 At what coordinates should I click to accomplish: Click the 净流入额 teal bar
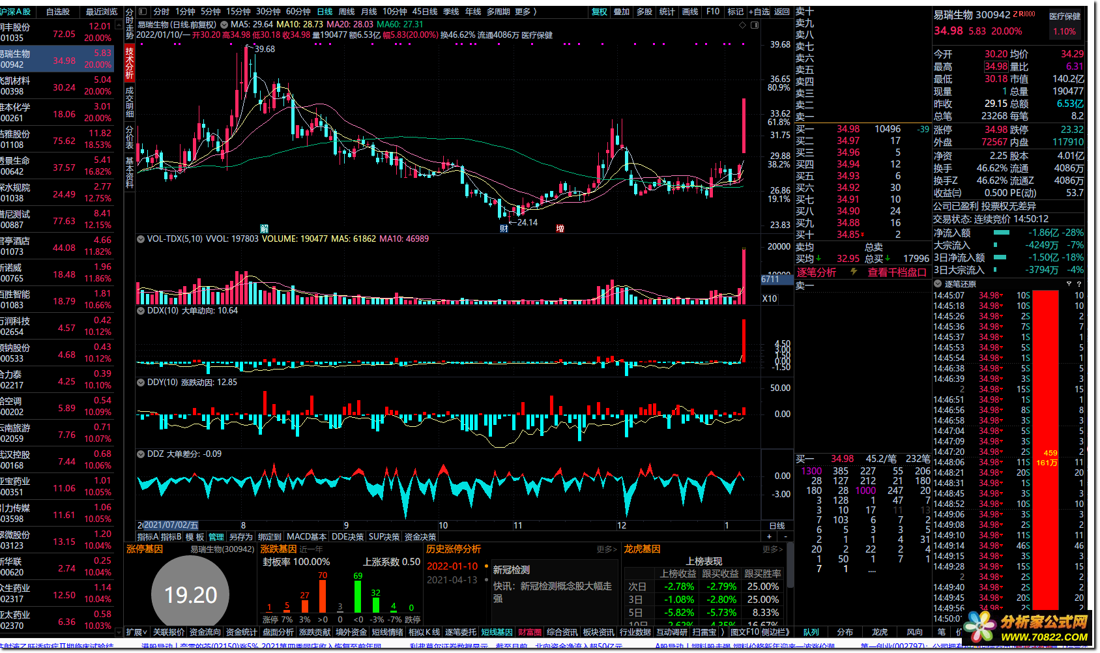(x=1002, y=233)
